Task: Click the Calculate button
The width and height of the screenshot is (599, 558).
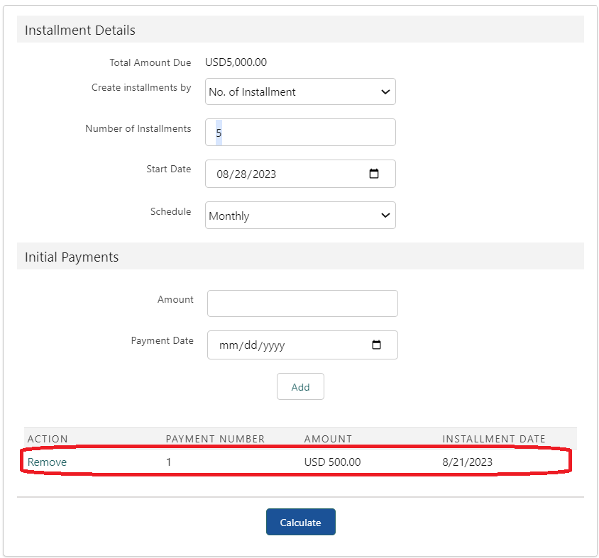Action: pyautogui.click(x=300, y=522)
